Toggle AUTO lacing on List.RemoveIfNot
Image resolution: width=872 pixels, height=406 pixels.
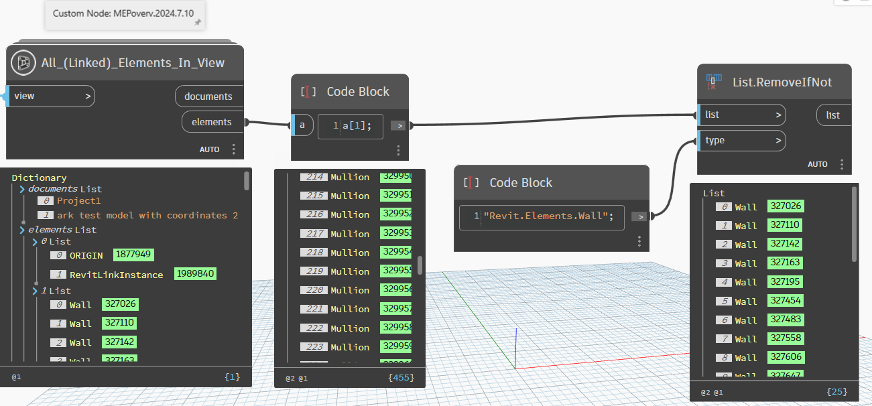point(818,163)
